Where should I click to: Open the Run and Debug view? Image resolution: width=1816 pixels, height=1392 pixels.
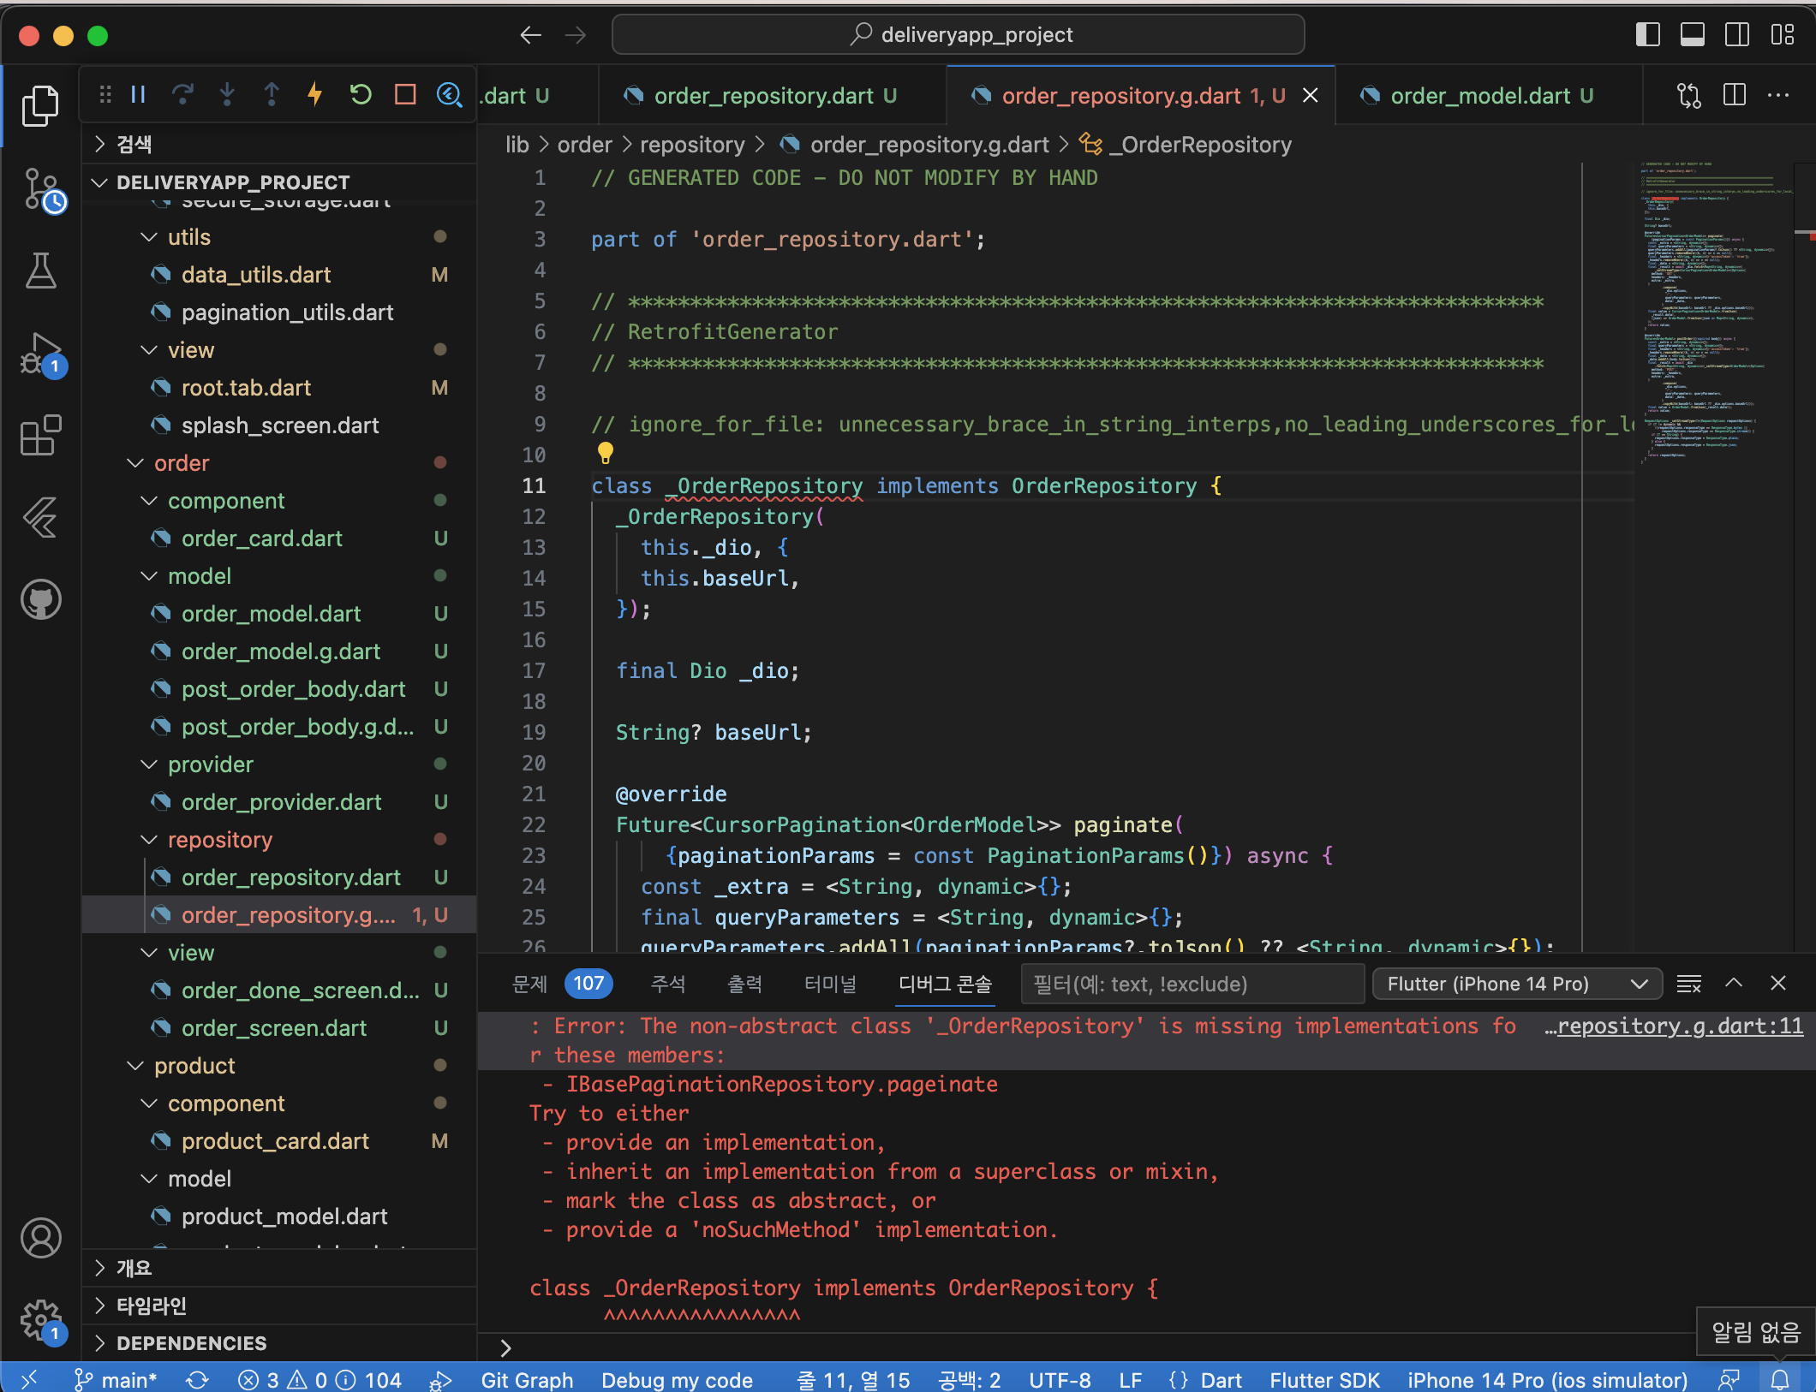(x=43, y=354)
